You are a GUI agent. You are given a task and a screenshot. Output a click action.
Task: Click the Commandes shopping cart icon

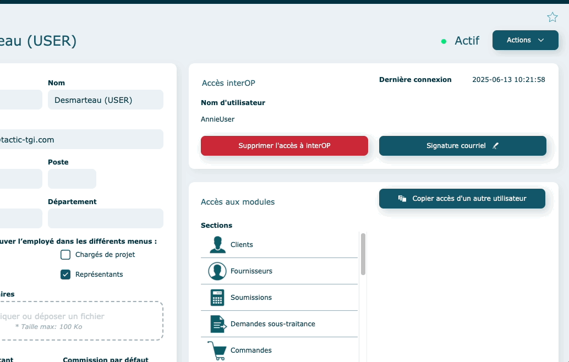coord(216,350)
